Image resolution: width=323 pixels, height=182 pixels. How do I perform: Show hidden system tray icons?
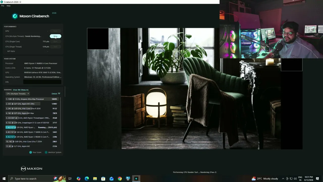(283, 179)
